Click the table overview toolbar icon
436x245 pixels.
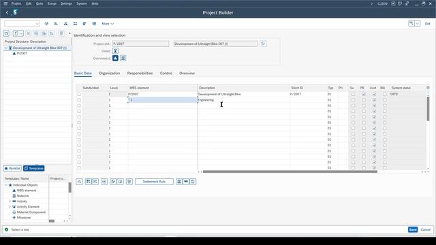point(94,24)
